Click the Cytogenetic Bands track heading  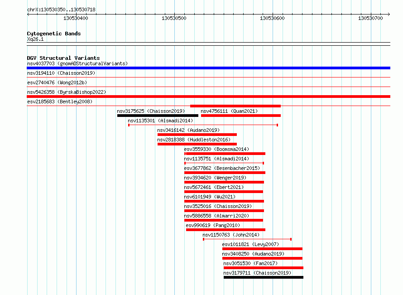tap(54, 34)
